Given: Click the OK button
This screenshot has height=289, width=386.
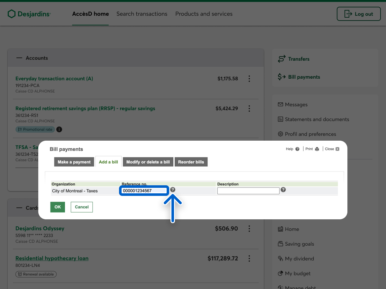Looking at the screenshot, I should click(x=58, y=207).
